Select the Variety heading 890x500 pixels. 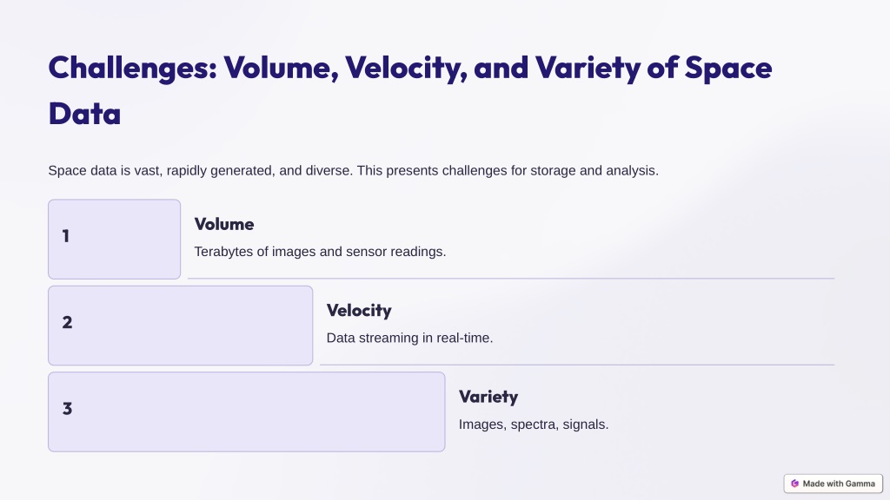pos(488,397)
